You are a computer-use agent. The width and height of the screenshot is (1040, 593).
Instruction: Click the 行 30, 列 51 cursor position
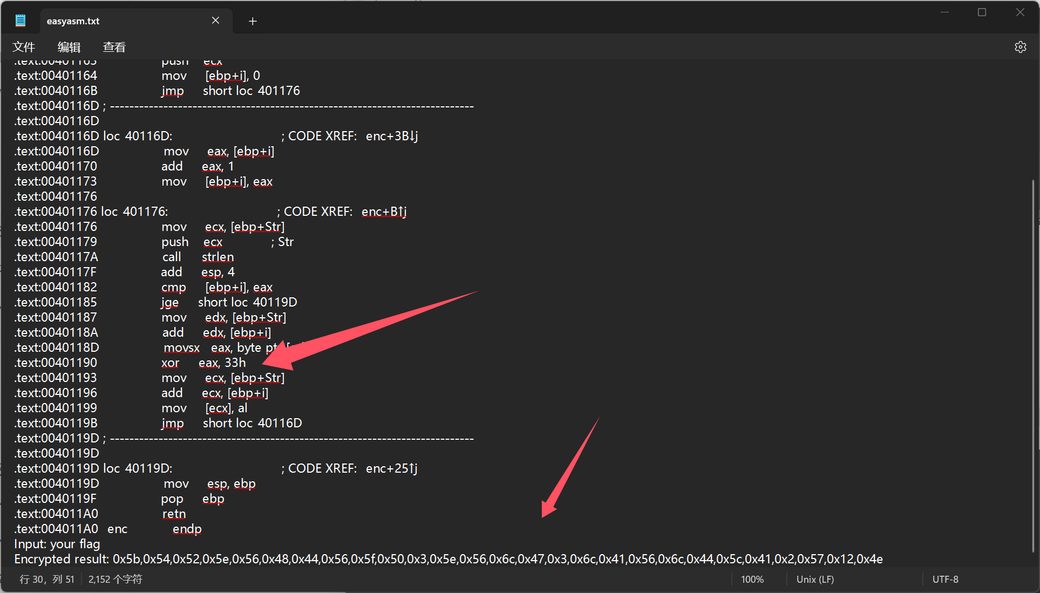tap(47, 579)
